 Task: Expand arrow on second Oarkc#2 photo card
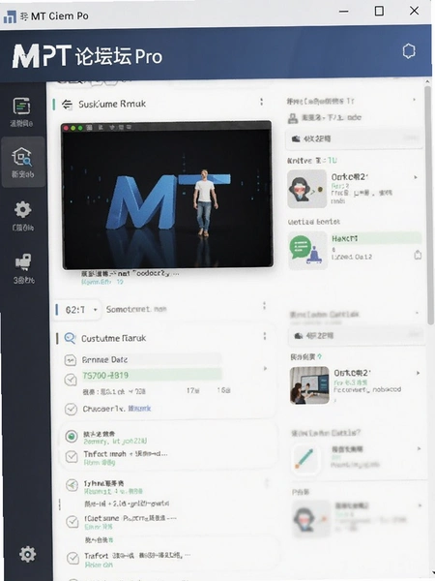[418, 373]
